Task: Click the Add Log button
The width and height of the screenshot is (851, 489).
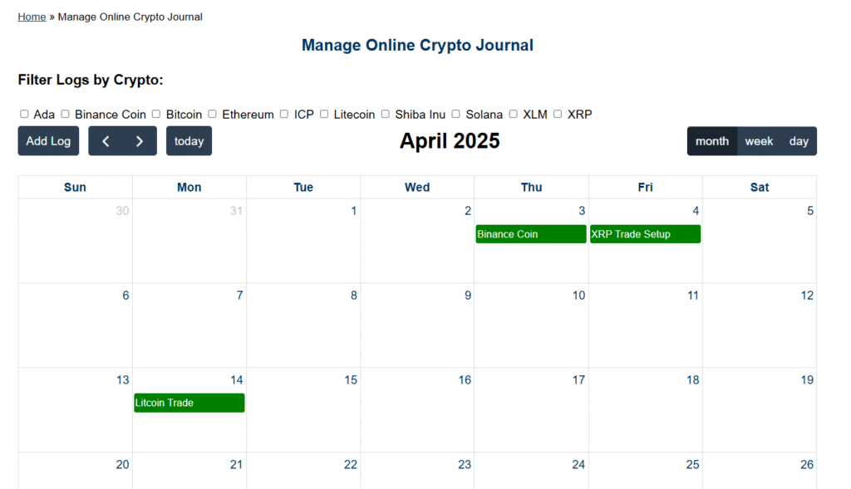Action: 48,141
